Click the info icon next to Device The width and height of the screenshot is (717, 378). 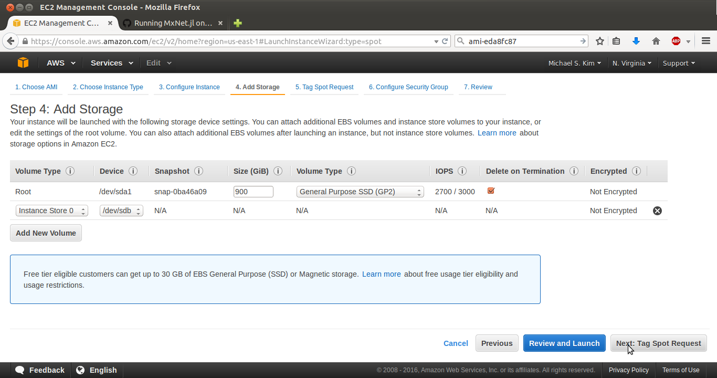pos(133,171)
